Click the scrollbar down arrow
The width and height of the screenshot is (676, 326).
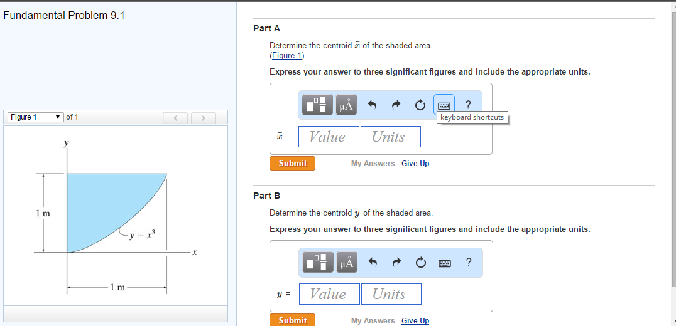pos(673,321)
